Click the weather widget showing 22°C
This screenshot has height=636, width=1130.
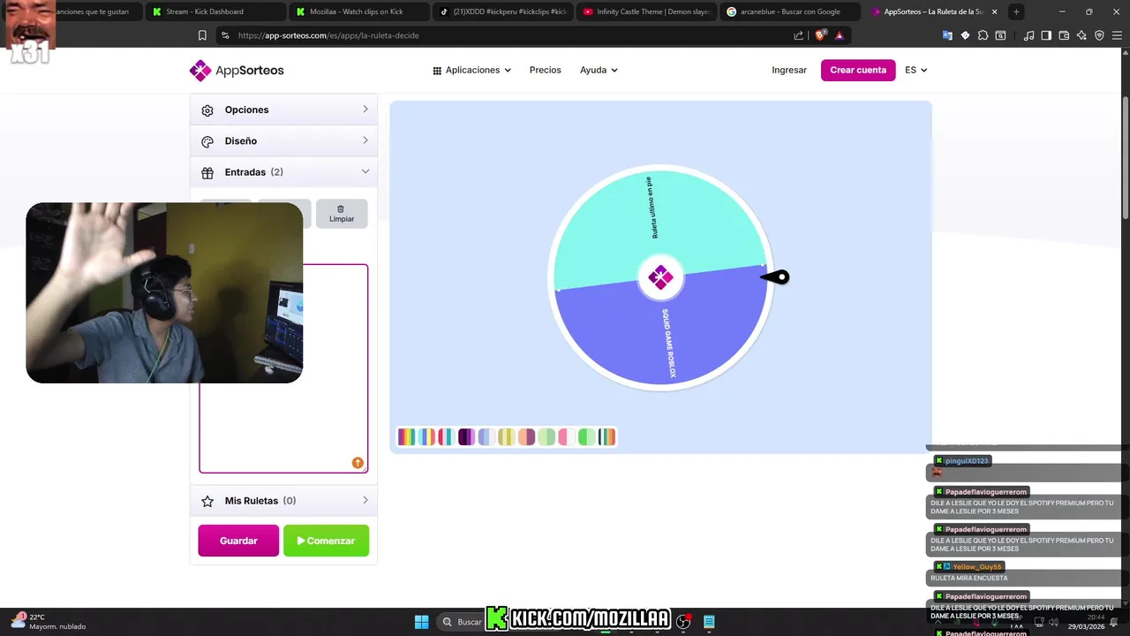tap(49, 622)
